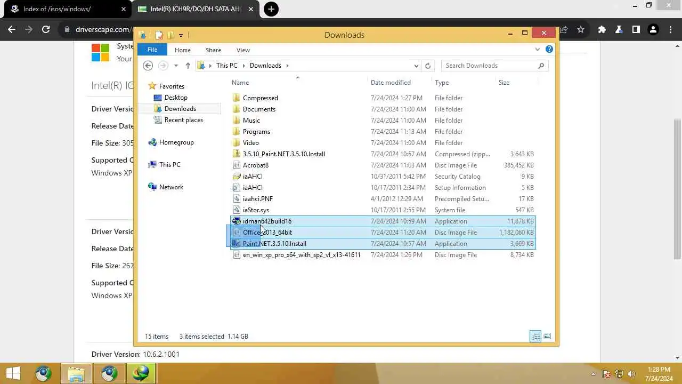Select the Compressed folder icon
This screenshot has height=384, width=682.
(x=237, y=98)
